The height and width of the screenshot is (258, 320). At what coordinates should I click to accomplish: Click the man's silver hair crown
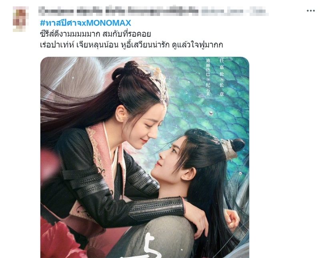[228, 150]
